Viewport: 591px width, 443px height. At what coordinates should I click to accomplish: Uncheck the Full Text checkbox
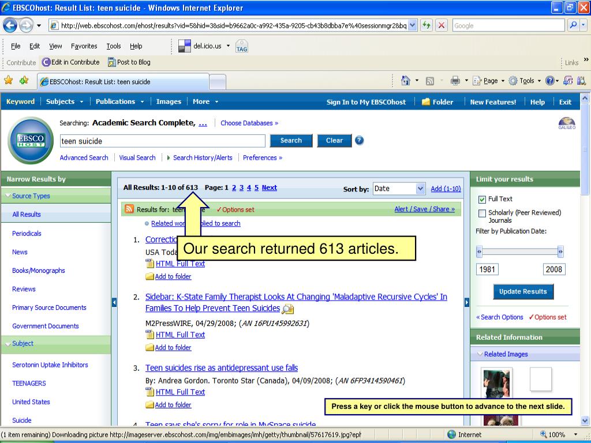[482, 199]
